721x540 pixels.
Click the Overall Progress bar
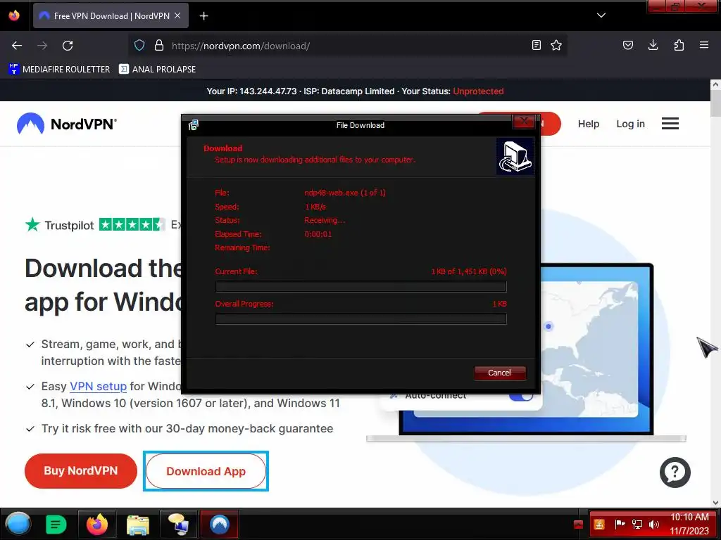(361, 319)
